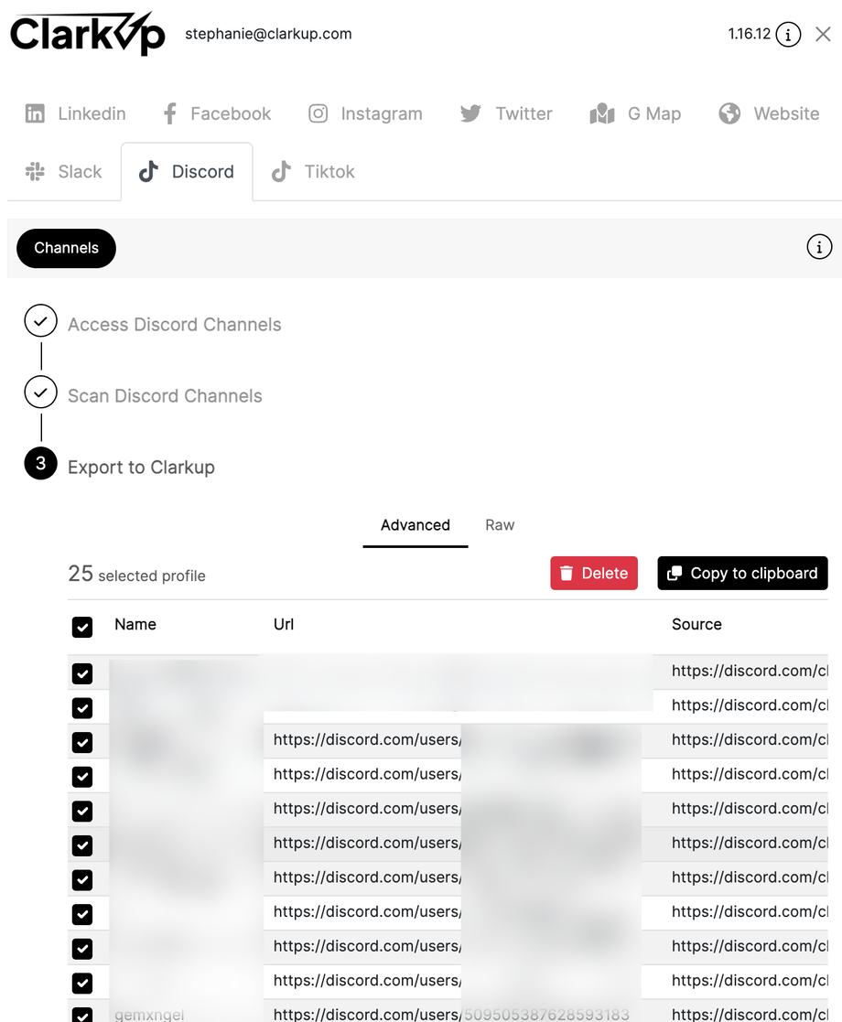Click the Source column header

pos(696,624)
